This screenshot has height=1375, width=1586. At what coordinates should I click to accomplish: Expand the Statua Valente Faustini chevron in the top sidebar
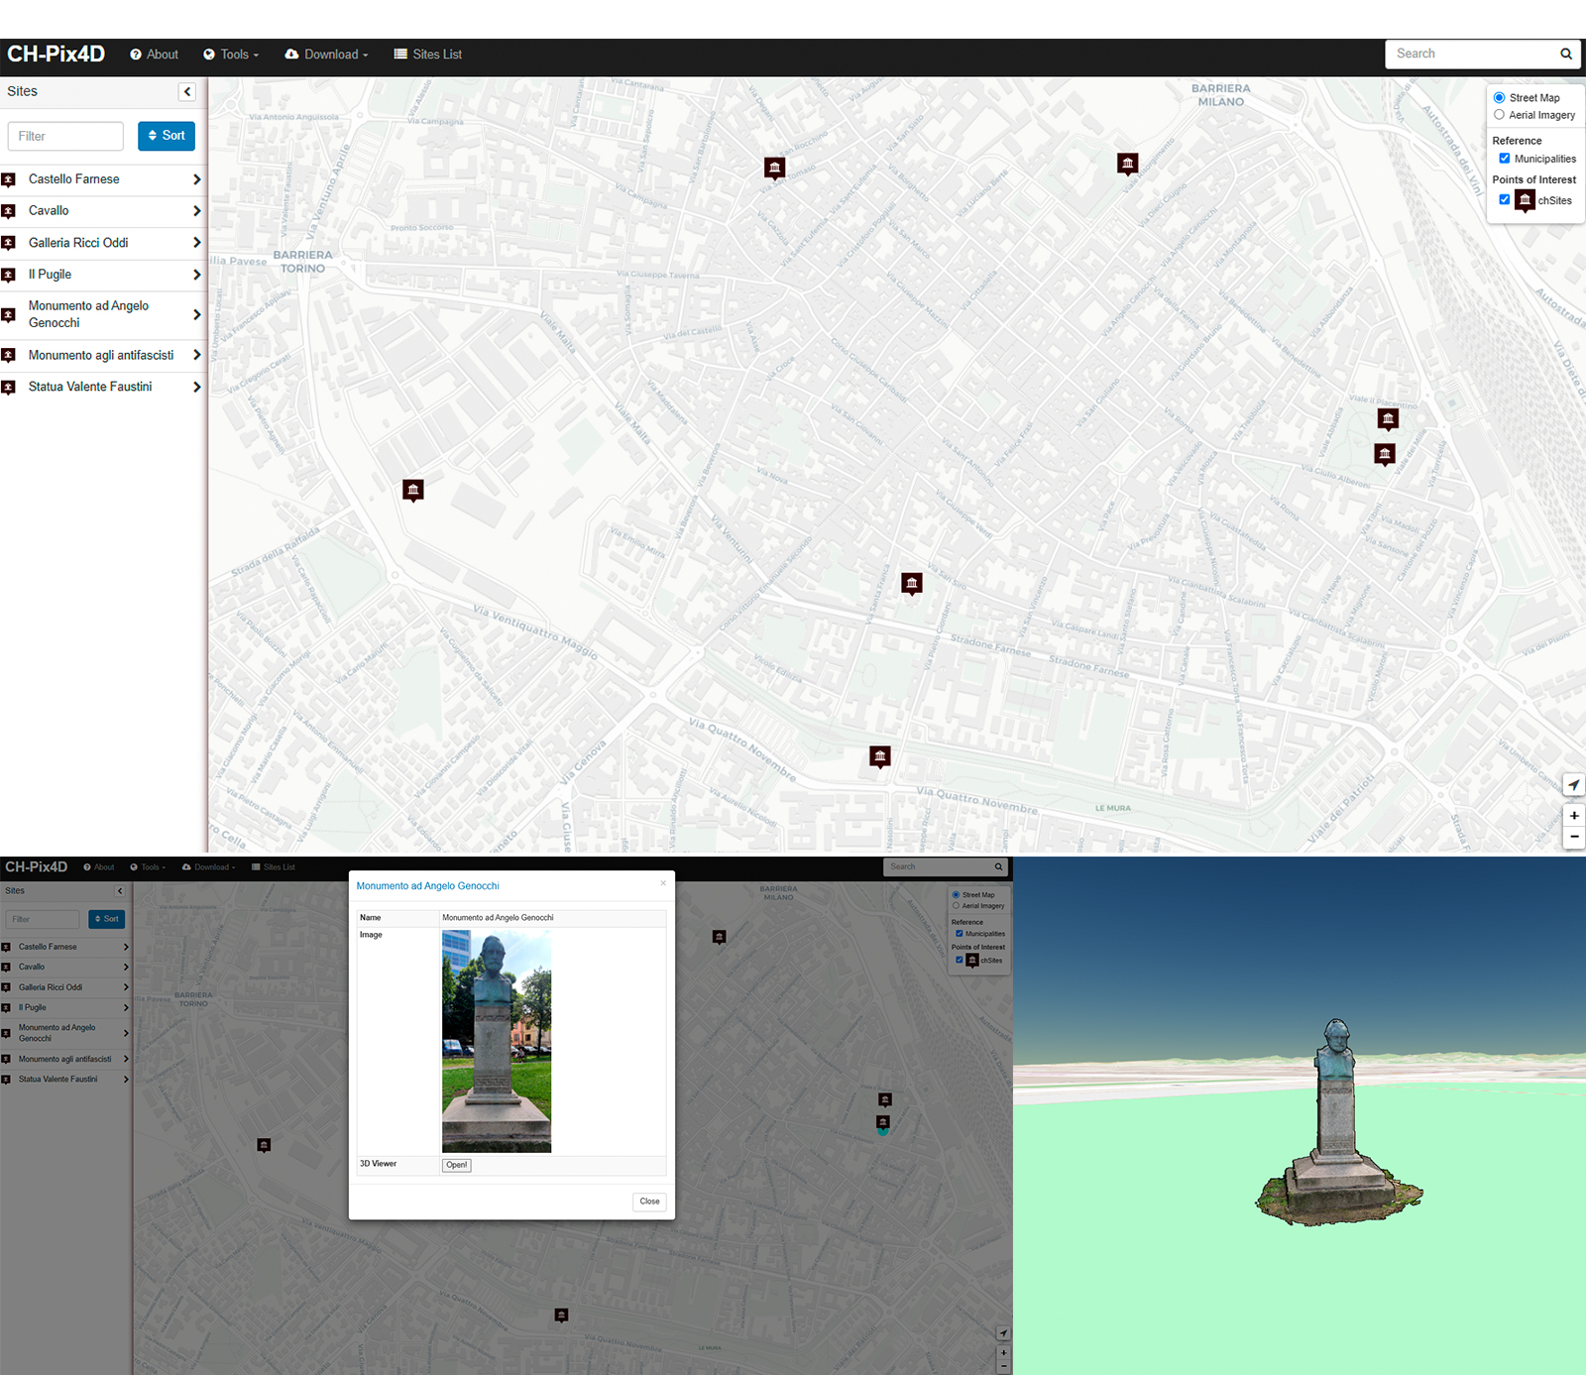[196, 388]
